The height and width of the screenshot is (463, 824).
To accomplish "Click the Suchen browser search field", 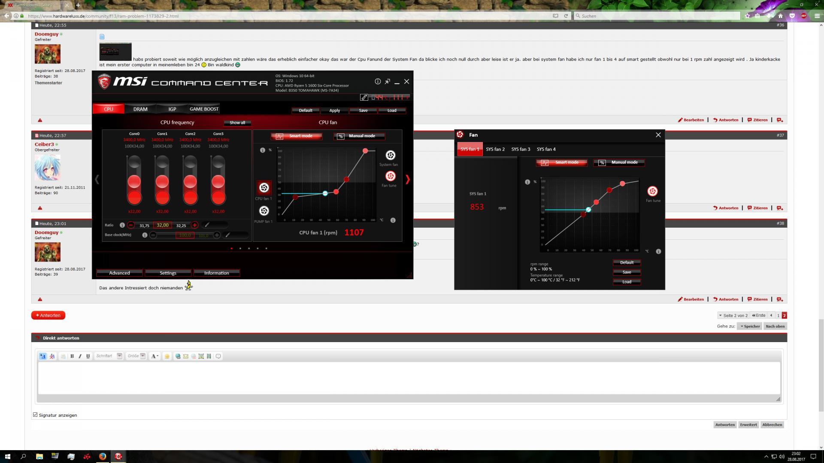I will (657, 16).
